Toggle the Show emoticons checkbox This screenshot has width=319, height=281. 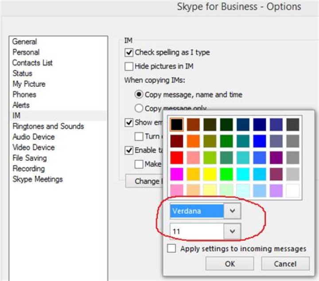(129, 123)
